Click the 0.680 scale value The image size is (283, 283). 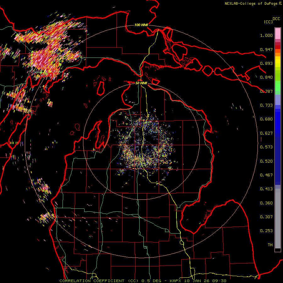(266, 119)
